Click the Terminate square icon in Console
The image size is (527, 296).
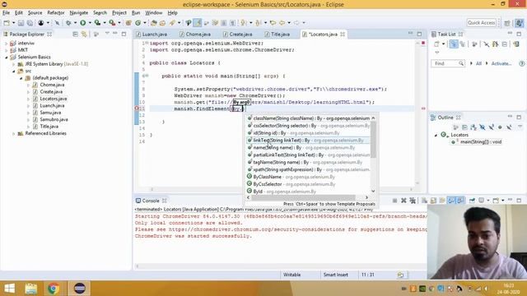[x=394, y=201]
